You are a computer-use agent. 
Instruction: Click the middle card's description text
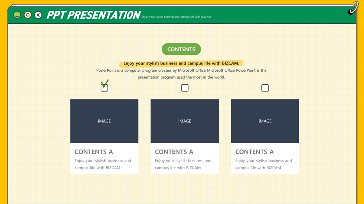pos(183,164)
